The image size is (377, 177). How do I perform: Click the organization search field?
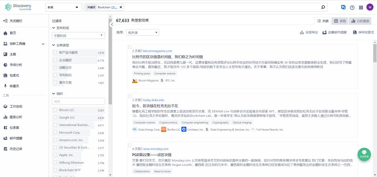(x=78, y=101)
